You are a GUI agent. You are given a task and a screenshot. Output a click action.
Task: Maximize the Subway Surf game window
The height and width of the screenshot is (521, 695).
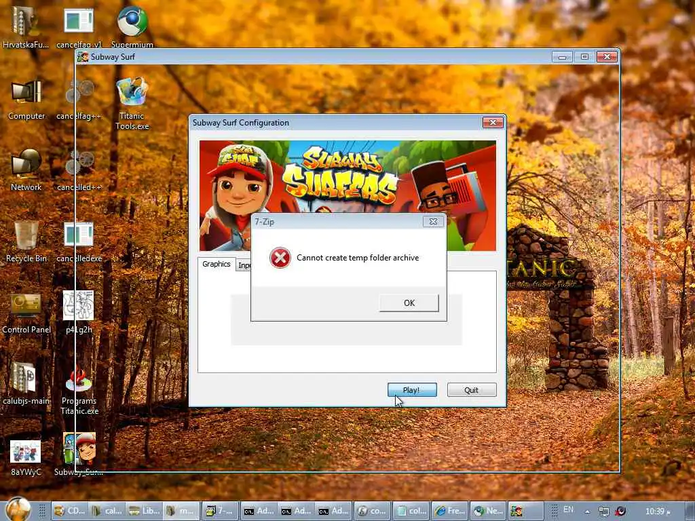[x=584, y=57]
